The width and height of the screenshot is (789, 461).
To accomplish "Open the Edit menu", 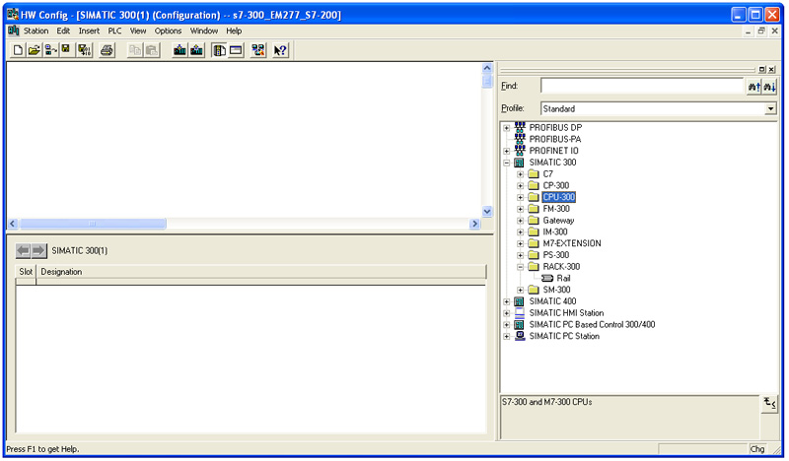I will (x=63, y=31).
